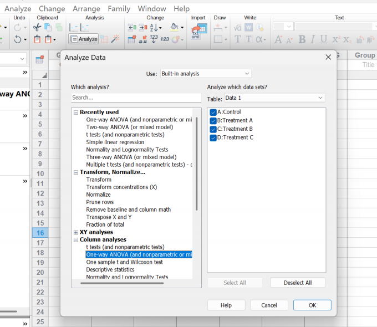
Task: Click the second analysis graph icon
Action: click(x=84, y=27)
